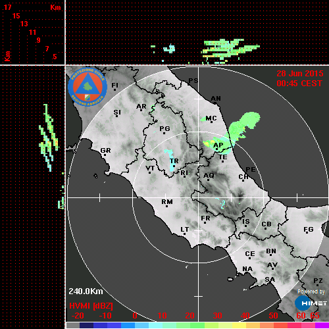
Task: Click the magenta 65 dBZ color swatch
Action: [x=322, y=325]
